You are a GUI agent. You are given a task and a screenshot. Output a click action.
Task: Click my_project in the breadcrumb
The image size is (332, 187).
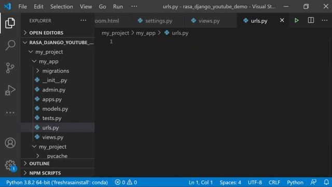[115, 33]
